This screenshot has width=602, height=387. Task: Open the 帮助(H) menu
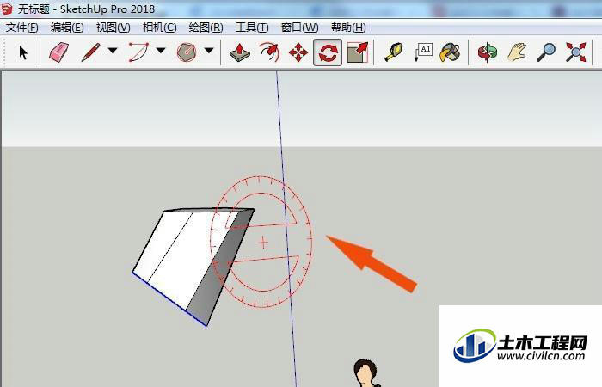(348, 28)
